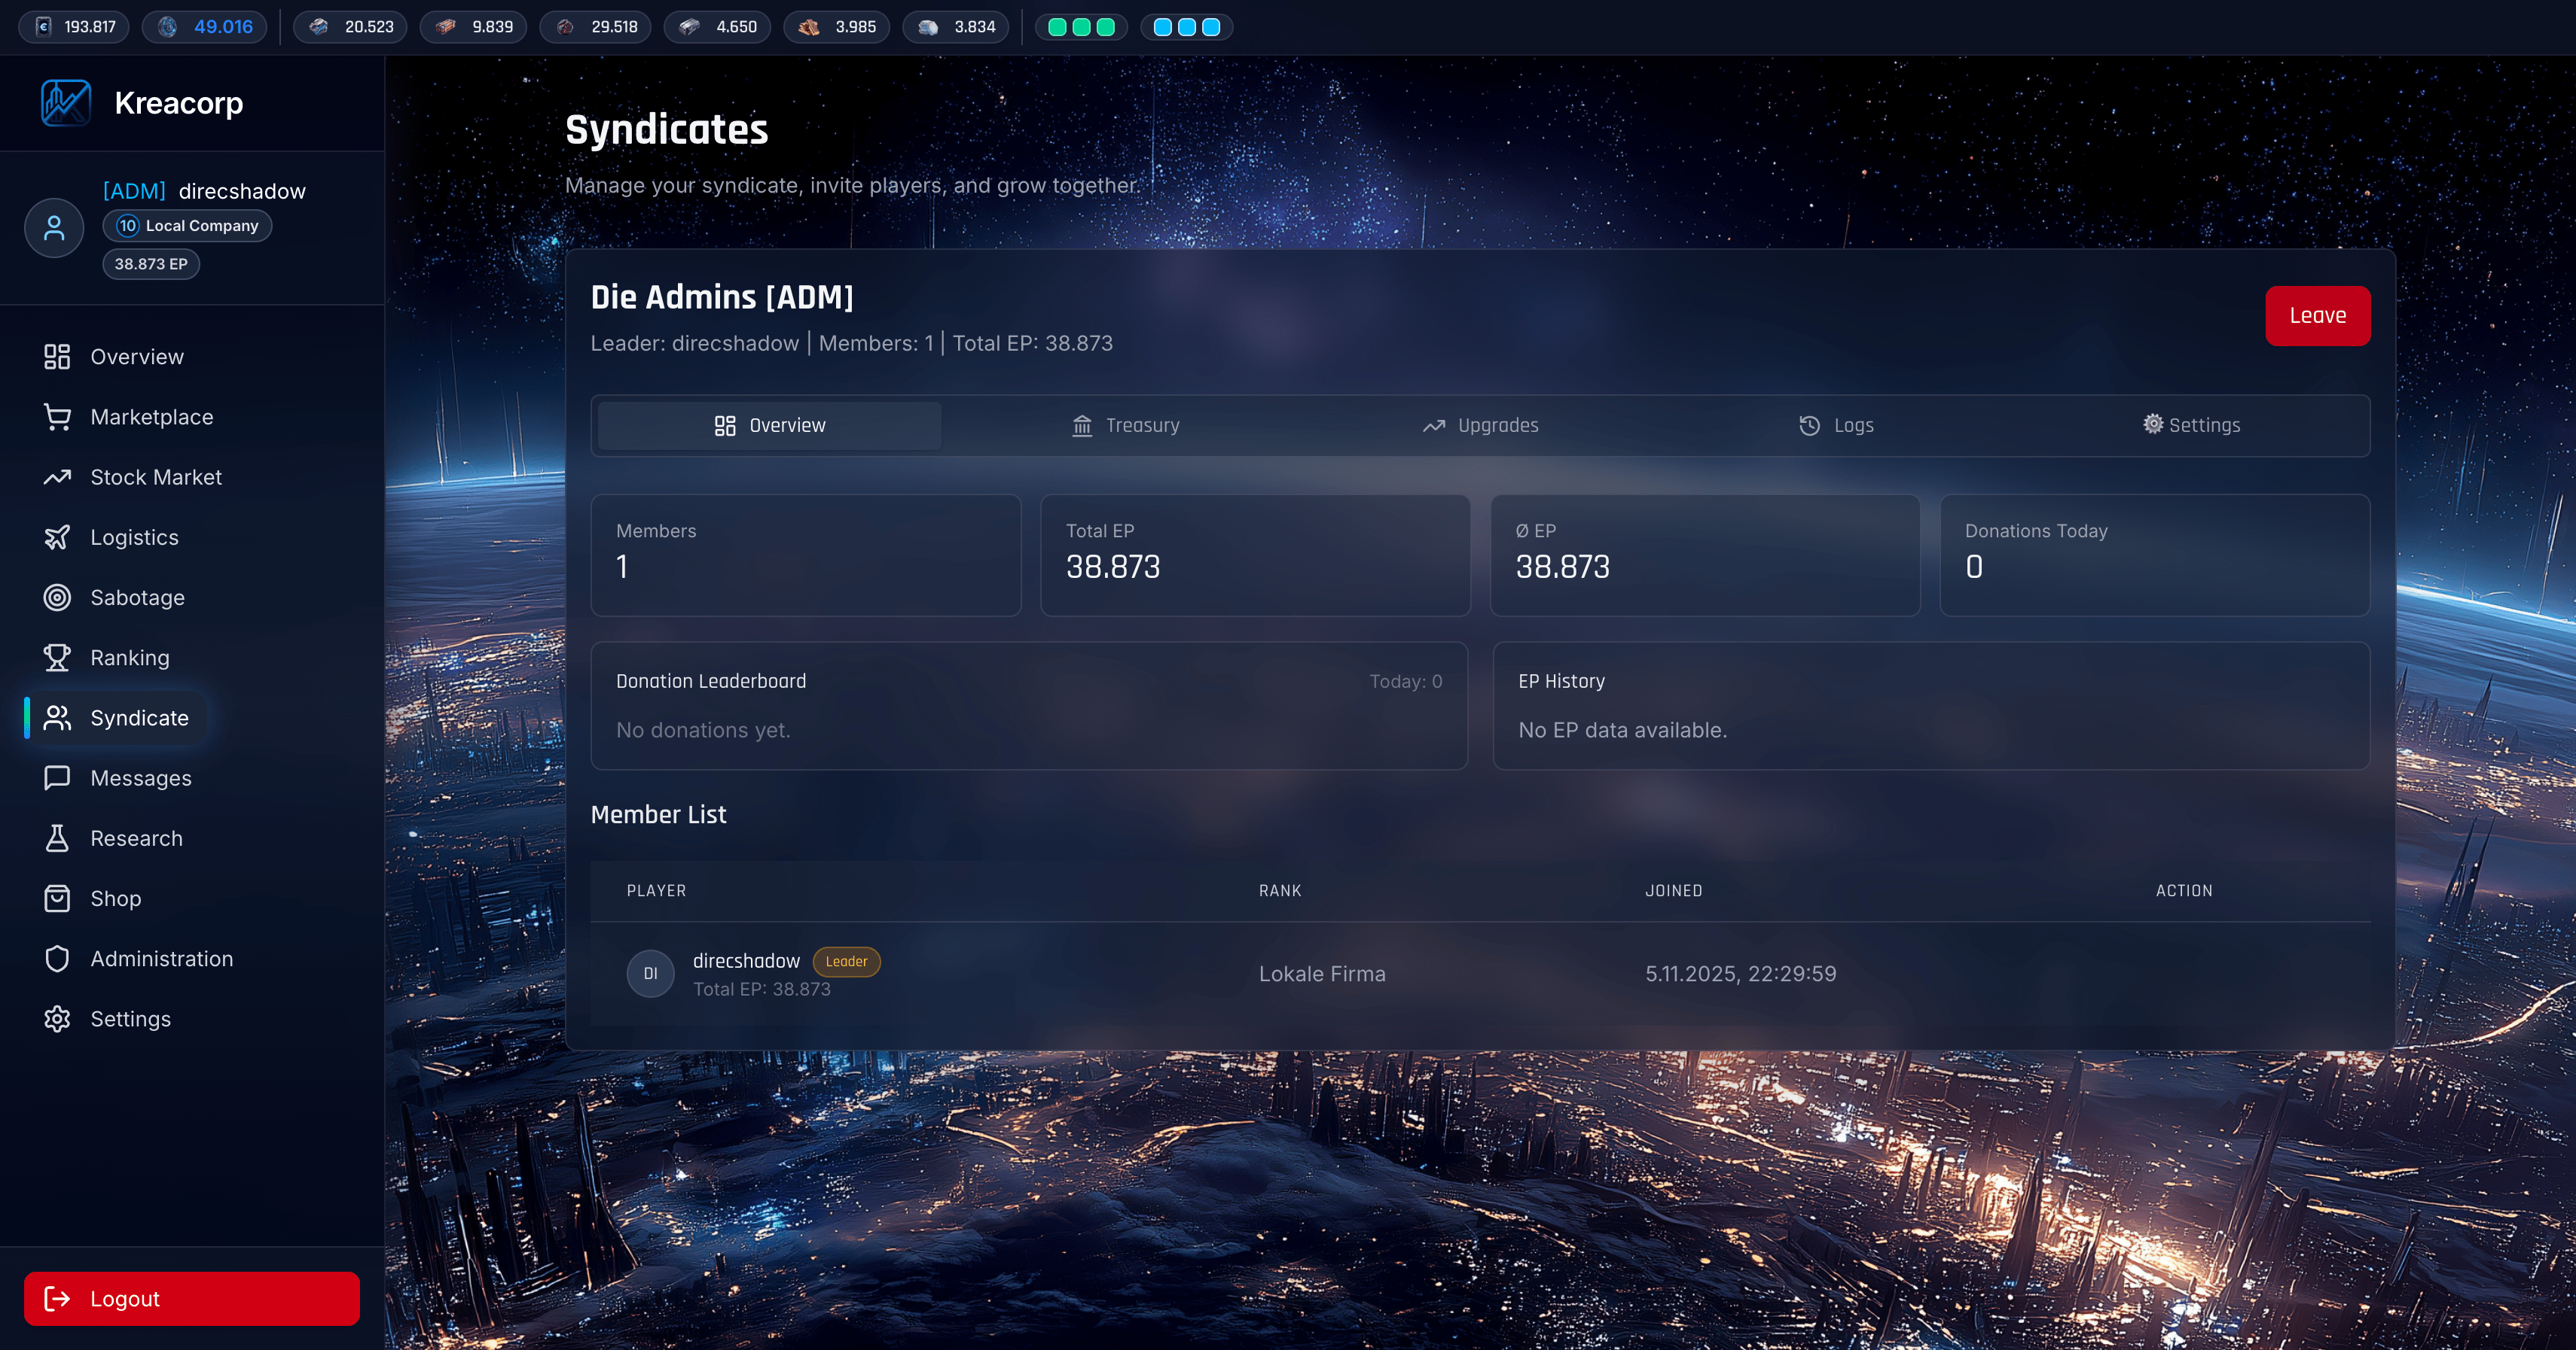
Task: Click the green indicator dots pill
Action: coord(1081,27)
